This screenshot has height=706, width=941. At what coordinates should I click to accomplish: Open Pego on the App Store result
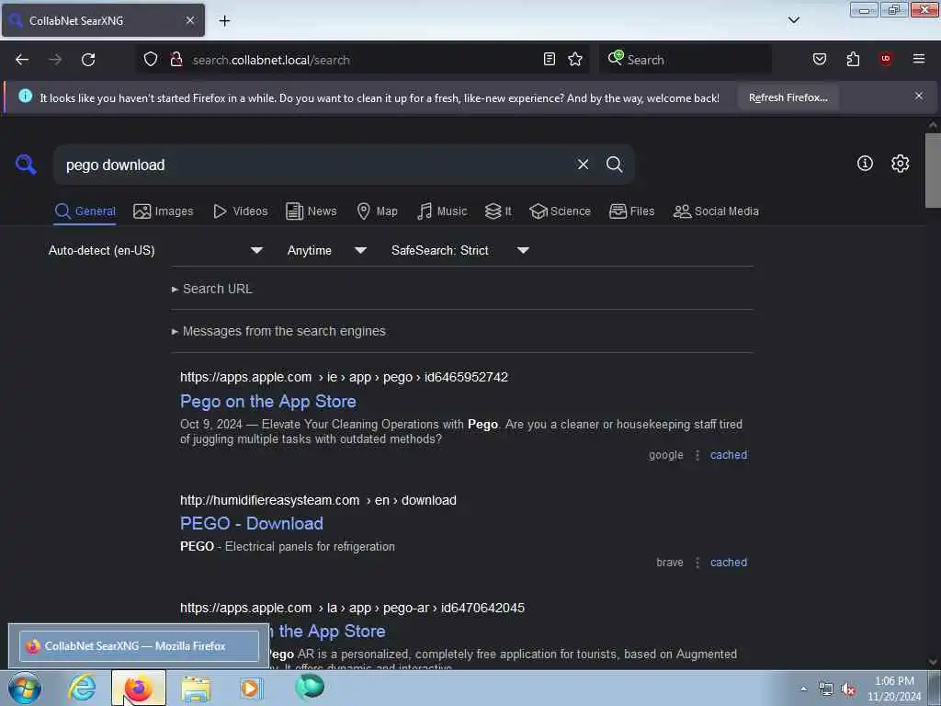point(268,401)
